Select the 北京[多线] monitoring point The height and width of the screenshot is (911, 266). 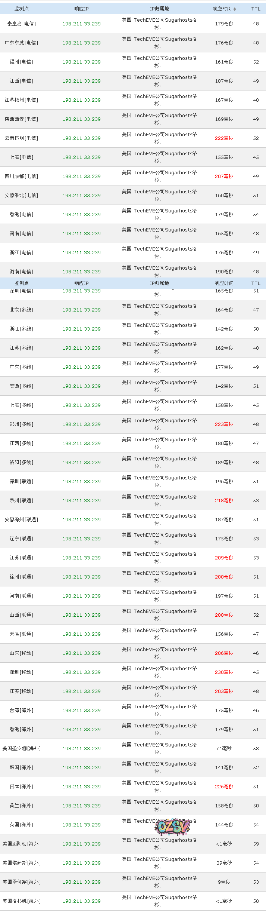(21, 310)
